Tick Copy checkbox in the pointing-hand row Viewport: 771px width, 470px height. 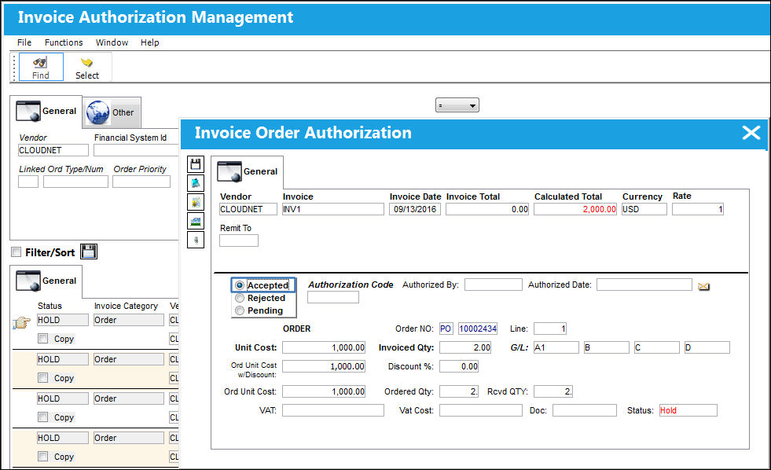coord(43,339)
